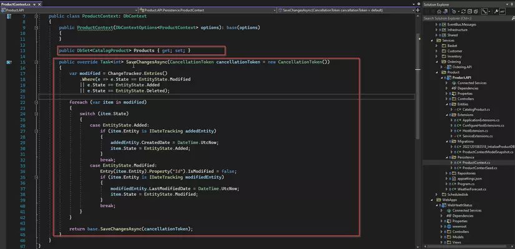Collapse SaveChangesAsync method at line 15
The image size is (515, 249).
coord(36,62)
